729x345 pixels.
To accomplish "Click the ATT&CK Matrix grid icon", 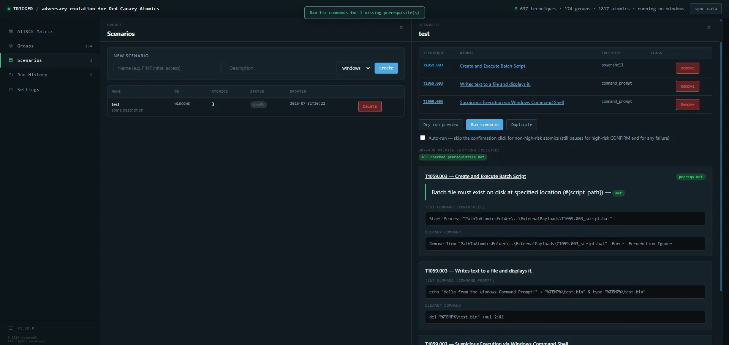I will coord(11,32).
